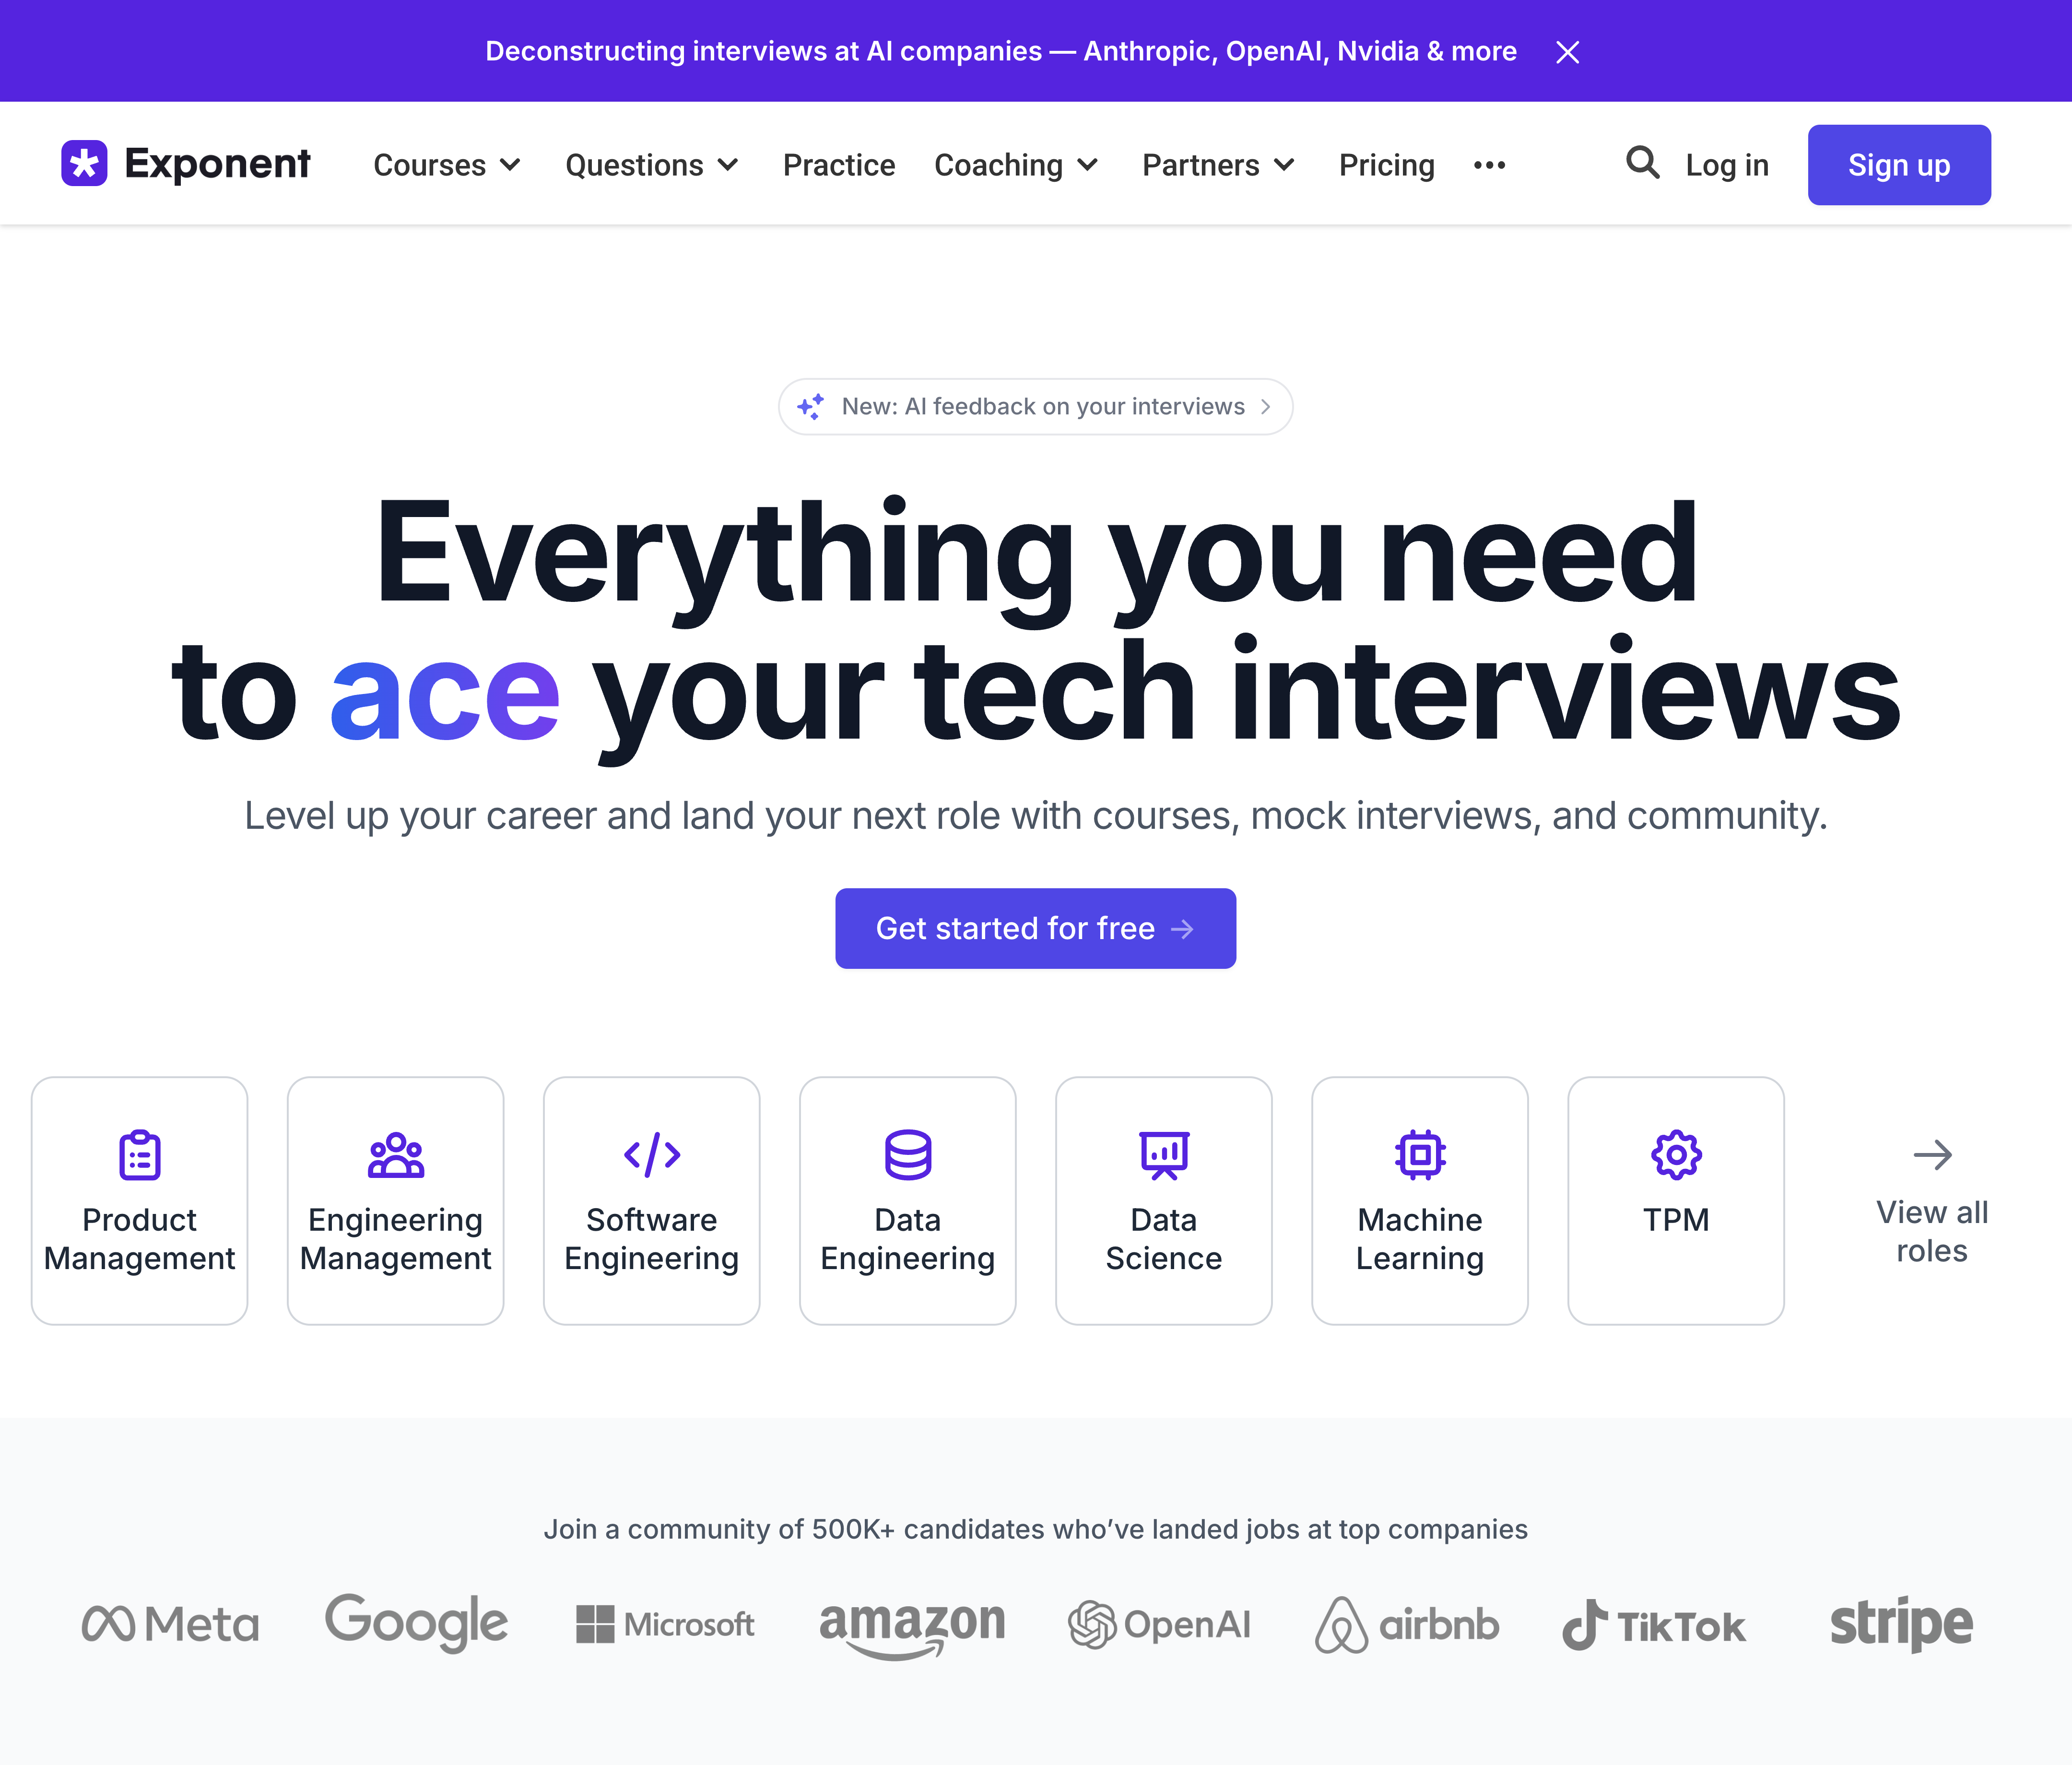Expand the Coaching menu chevron
The width and height of the screenshot is (2072, 1765).
1088,165
